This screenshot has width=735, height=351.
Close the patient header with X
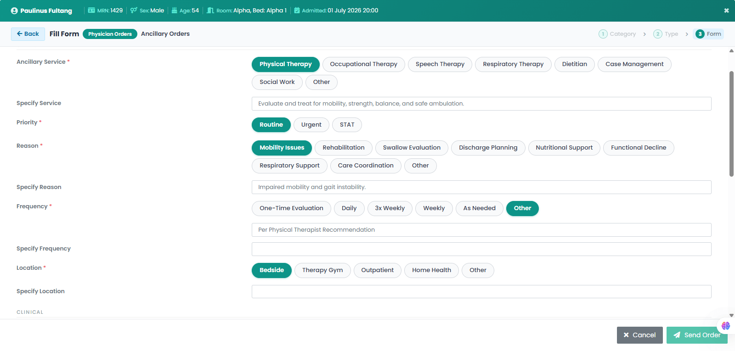point(726,11)
